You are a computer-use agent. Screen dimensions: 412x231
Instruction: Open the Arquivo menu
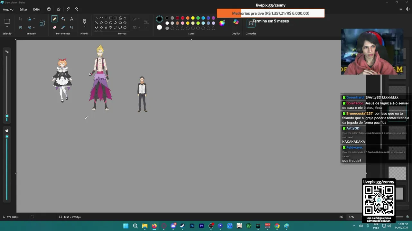[x=8, y=10]
